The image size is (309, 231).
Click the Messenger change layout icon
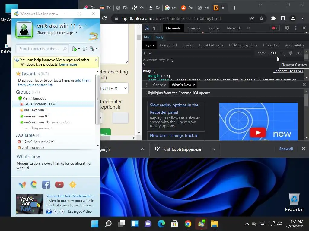85,48
